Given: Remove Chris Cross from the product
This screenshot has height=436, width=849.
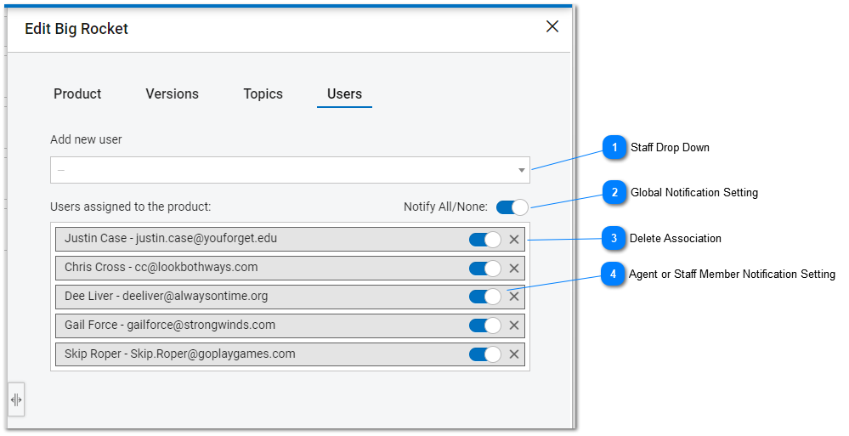Looking at the screenshot, I should click(514, 268).
